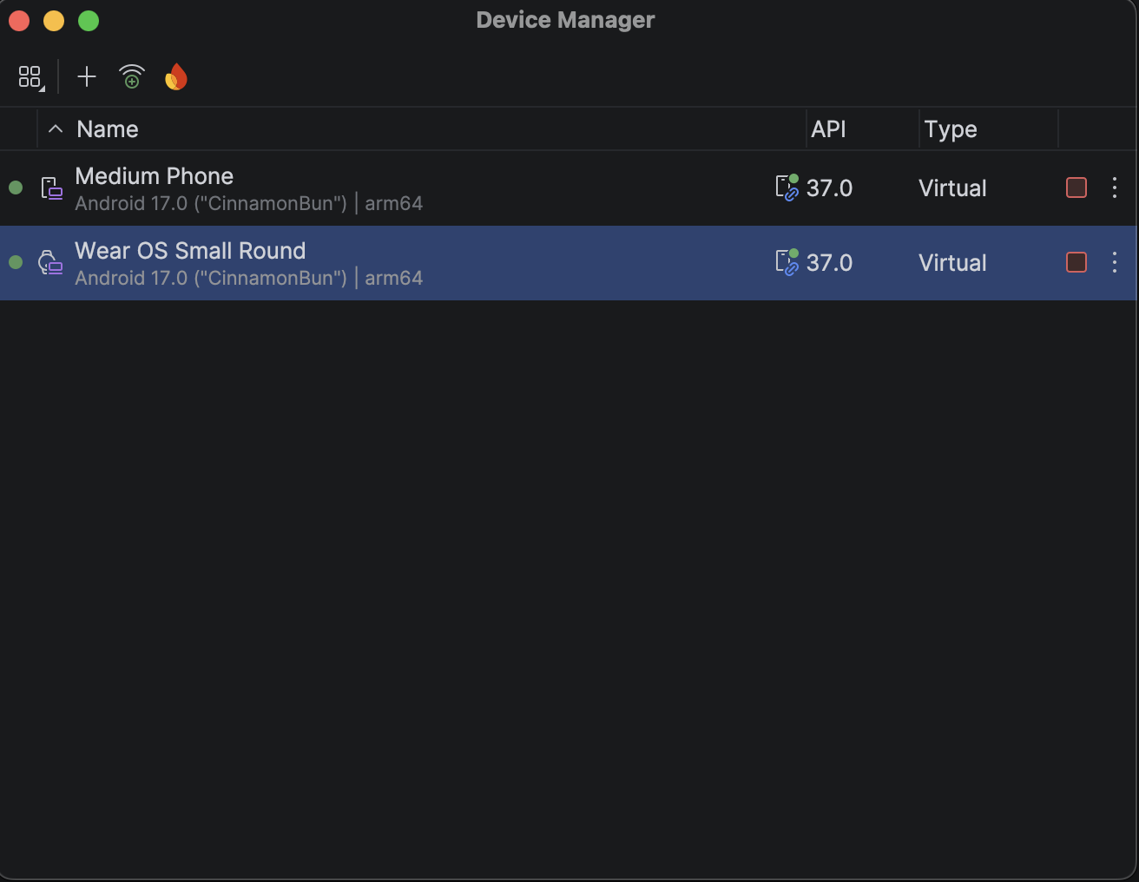Minimize the Device Manager window
Viewport: 1139px width, 882px height.
pos(54,21)
